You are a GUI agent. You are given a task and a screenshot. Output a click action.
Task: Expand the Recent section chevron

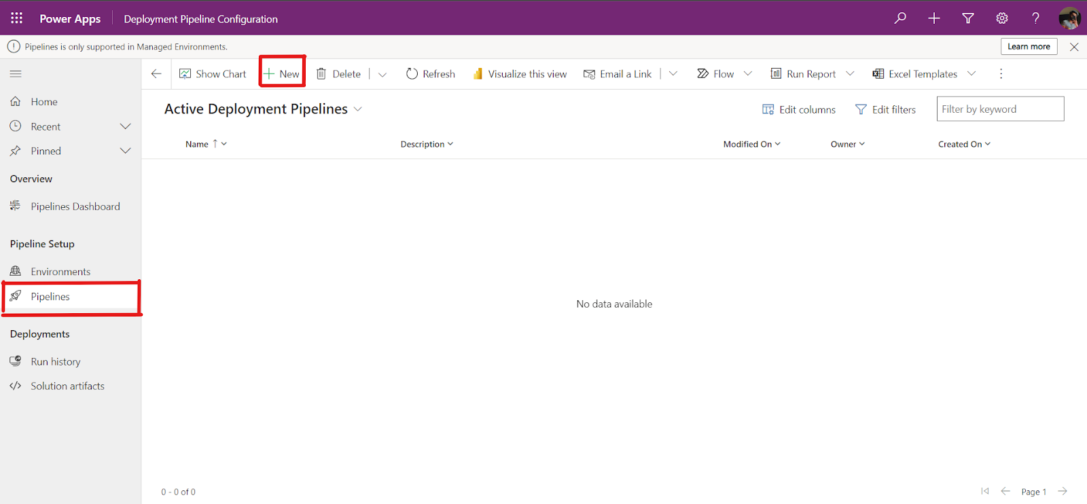click(126, 126)
